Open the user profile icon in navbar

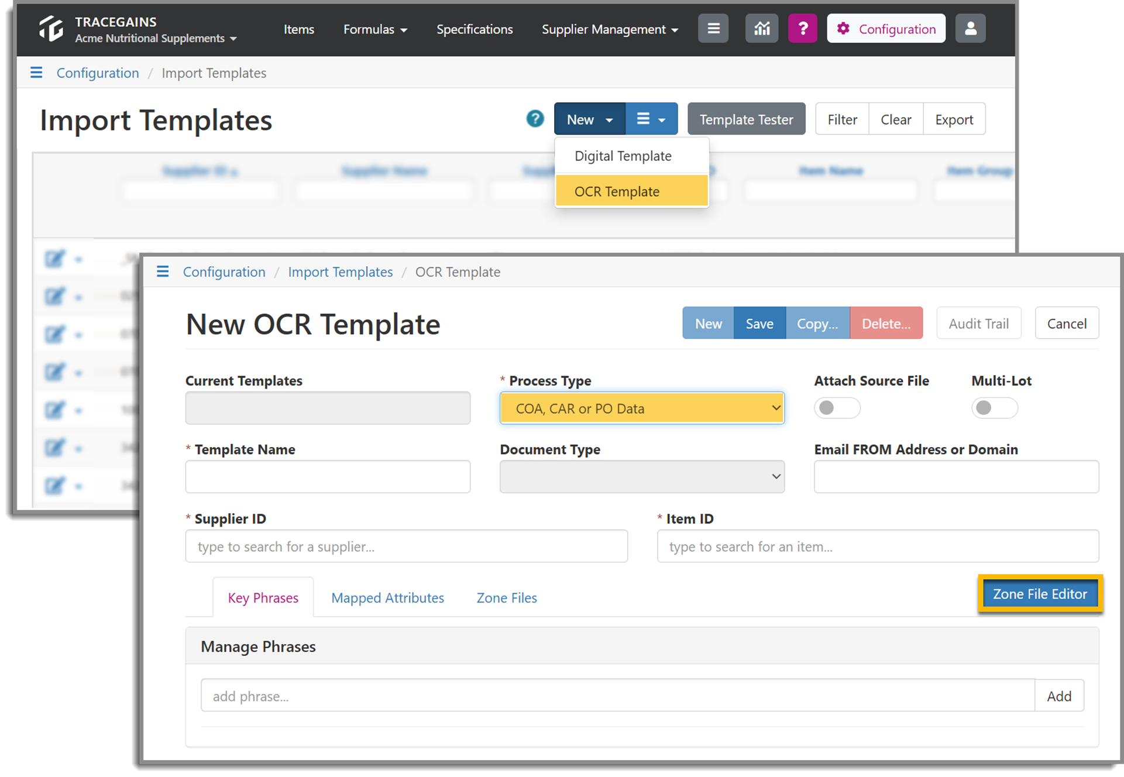click(970, 29)
